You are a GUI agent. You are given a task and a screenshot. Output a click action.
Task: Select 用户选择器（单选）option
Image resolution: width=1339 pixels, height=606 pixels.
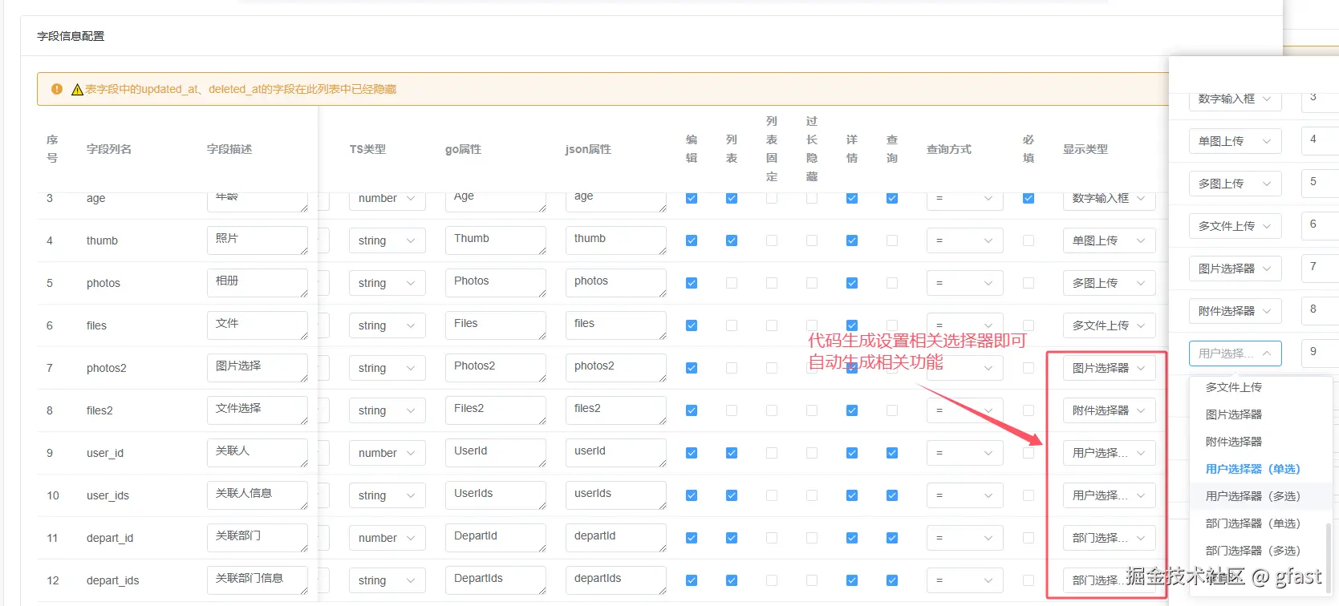(1260, 469)
